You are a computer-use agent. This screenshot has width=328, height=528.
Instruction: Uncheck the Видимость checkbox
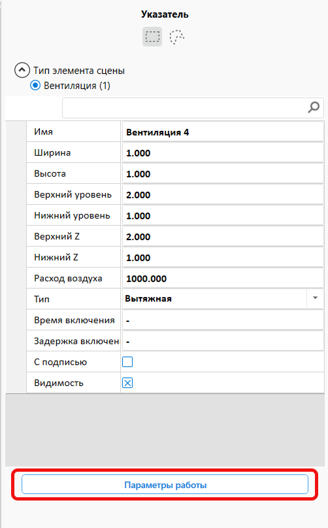127,383
